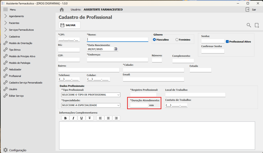Screen dimensions: 263x153
Task: Click the Endereço input field
Action: click(x=117, y=60)
